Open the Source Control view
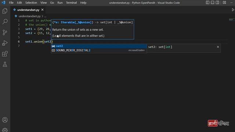Image resolution: width=235 pixels, height=132 pixels. point(5,32)
